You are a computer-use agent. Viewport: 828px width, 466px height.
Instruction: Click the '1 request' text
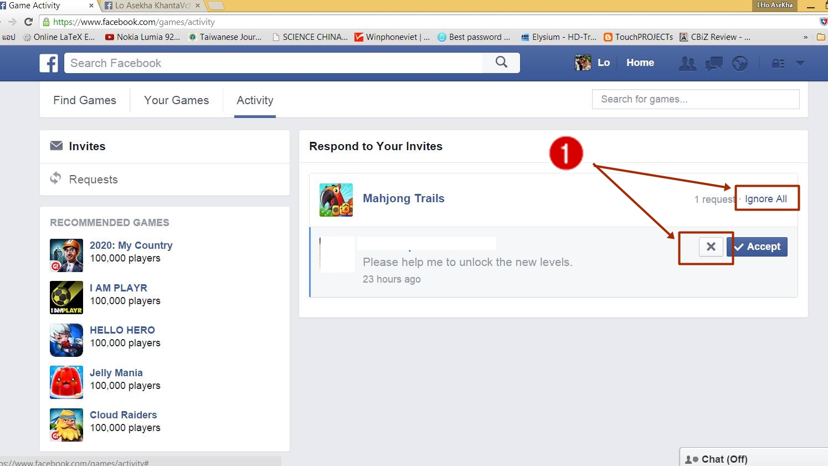pos(715,199)
